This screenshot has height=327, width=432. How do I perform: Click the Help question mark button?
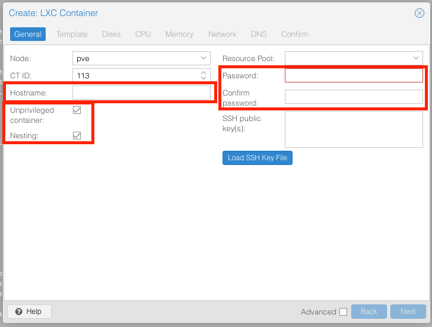click(x=29, y=312)
